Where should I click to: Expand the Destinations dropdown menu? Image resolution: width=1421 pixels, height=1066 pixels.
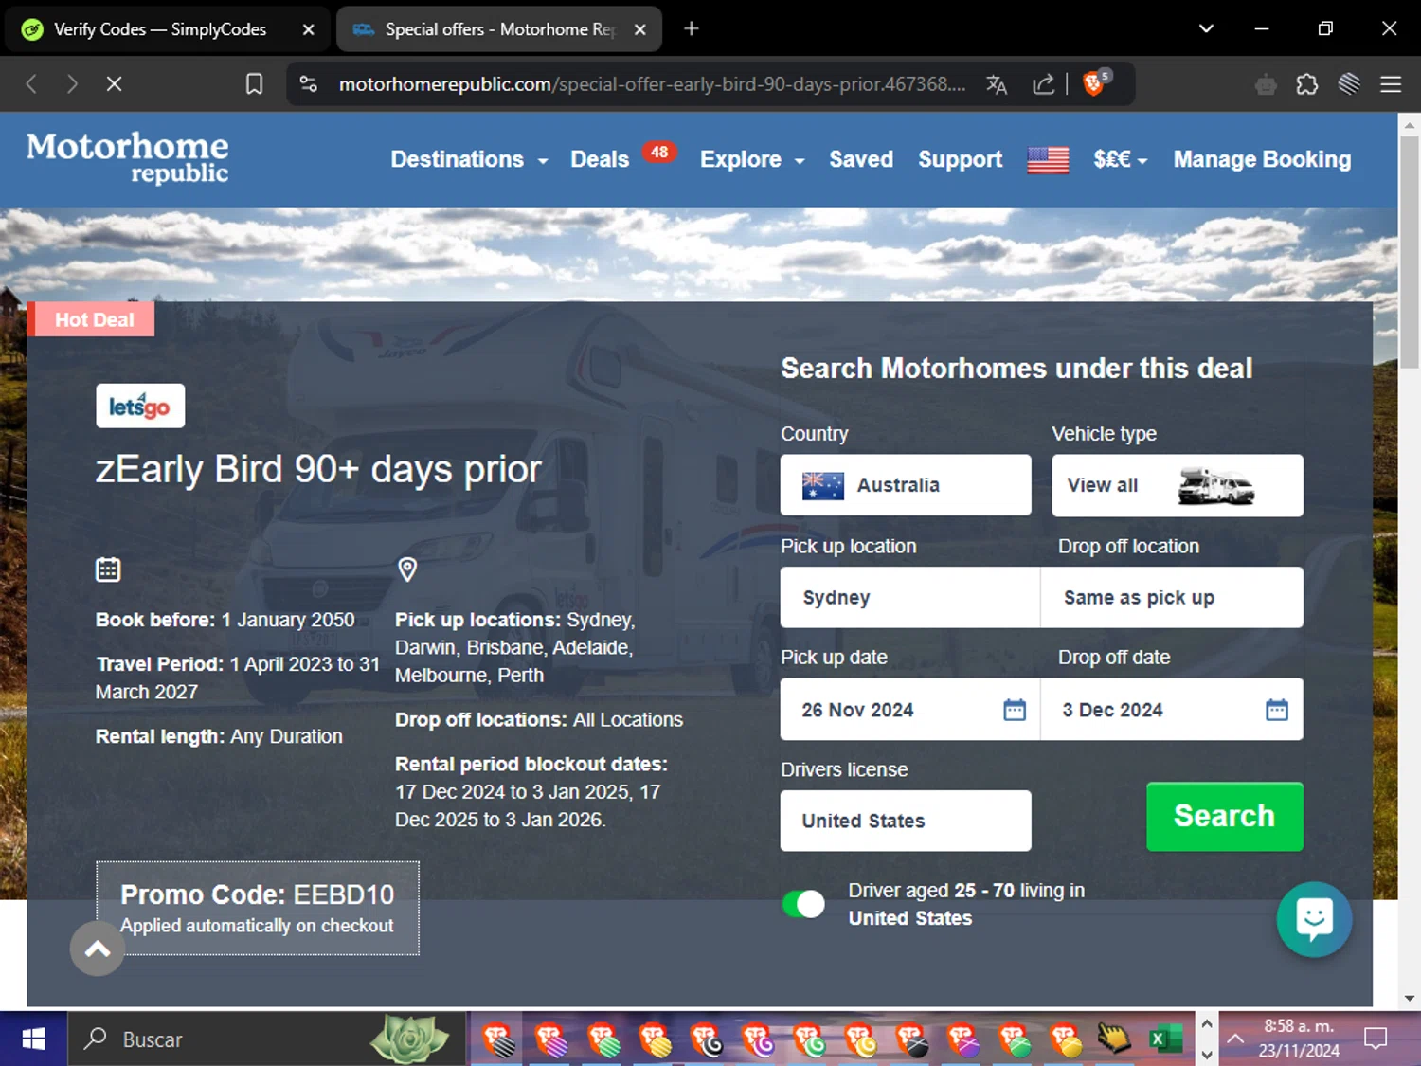[x=470, y=159]
